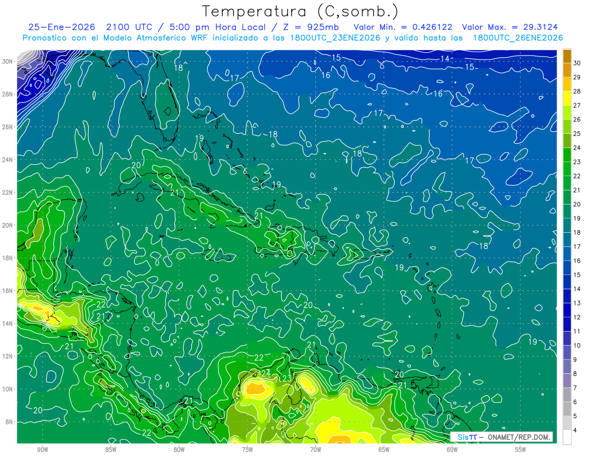Pick the white swatch at the colorbar bottom

(567, 437)
